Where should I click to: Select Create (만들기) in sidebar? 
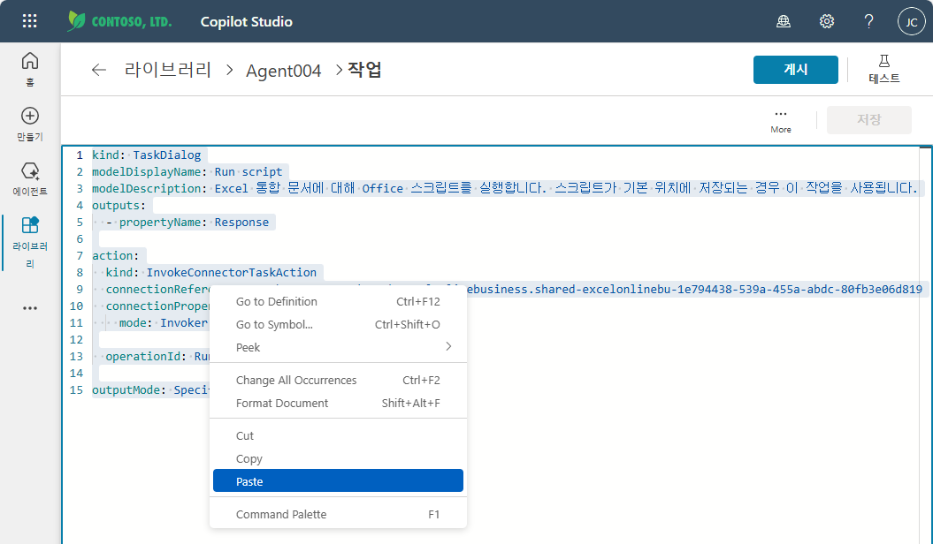tap(30, 125)
